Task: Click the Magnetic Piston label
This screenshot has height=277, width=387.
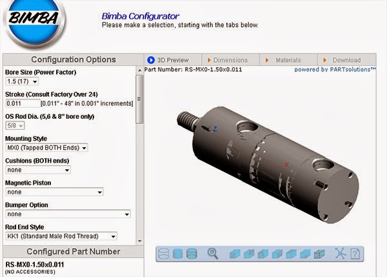Action: 28,183
